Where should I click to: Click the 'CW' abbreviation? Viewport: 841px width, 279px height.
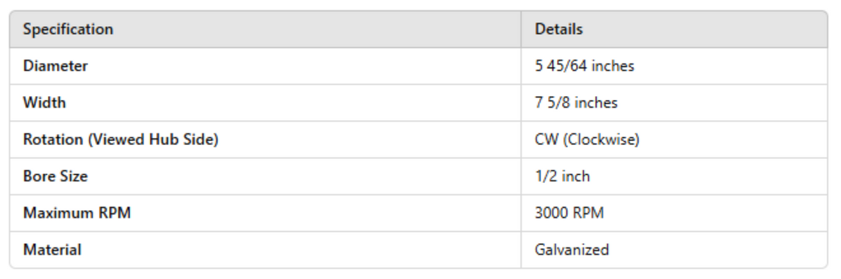[x=546, y=139]
